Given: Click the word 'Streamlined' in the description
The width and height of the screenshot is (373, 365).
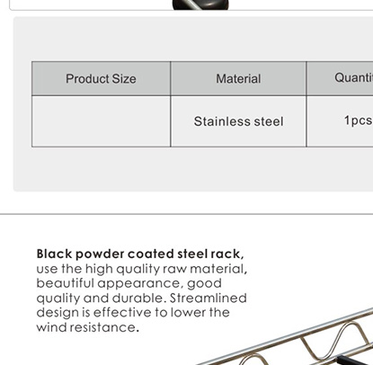Looking at the screenshot, I should click(x=209, y=298).
